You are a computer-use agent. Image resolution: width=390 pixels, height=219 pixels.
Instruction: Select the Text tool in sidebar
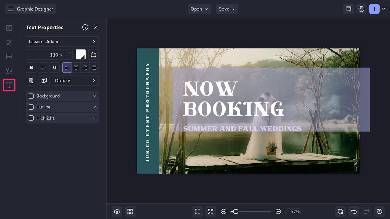click(9, 85)
